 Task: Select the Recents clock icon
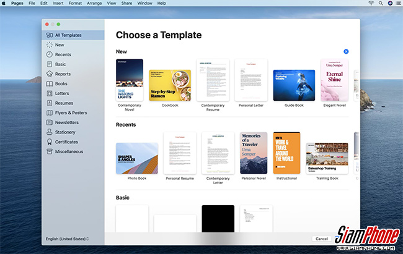50,54
